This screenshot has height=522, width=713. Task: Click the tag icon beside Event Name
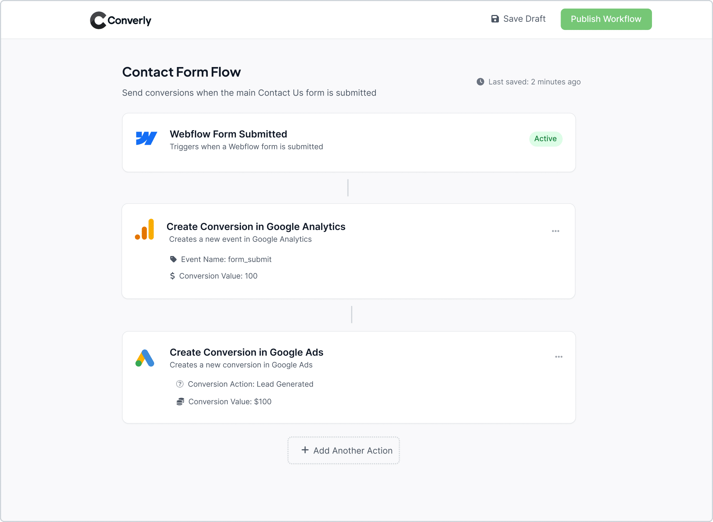click(x=173, y=259)
